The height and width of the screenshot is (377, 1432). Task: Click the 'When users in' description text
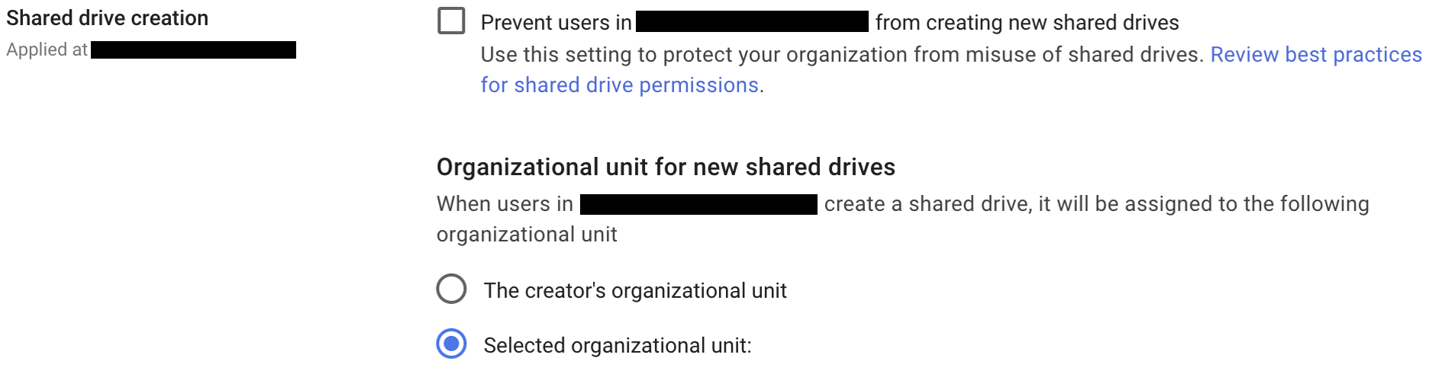pos(505,204)
